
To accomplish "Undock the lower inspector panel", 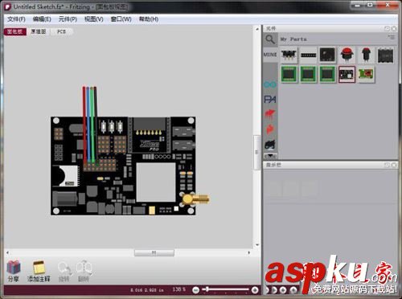I will tap(387, 165).
